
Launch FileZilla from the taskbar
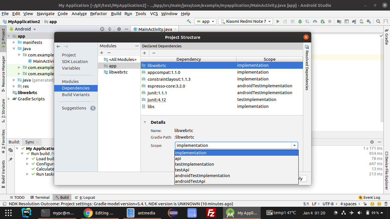(x=211, y=213)
